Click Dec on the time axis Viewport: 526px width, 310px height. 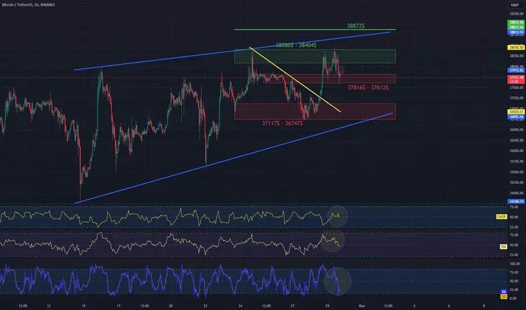point(362,305)
